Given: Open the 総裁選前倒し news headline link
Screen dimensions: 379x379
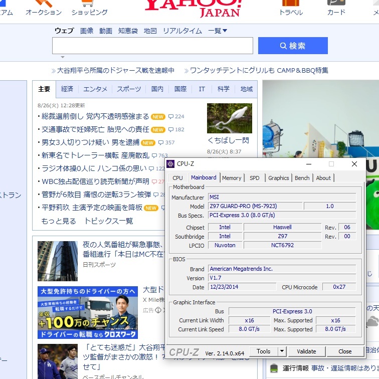Looking at the screenshot, I should [x=95, y=116].
